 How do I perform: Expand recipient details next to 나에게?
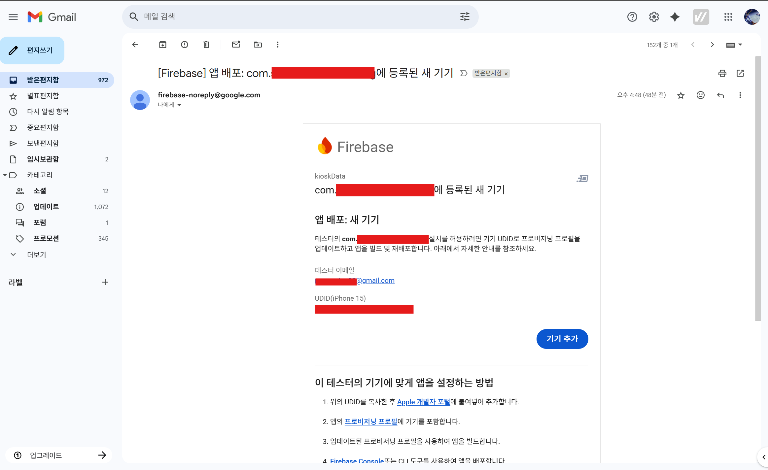tap(179, 105)
